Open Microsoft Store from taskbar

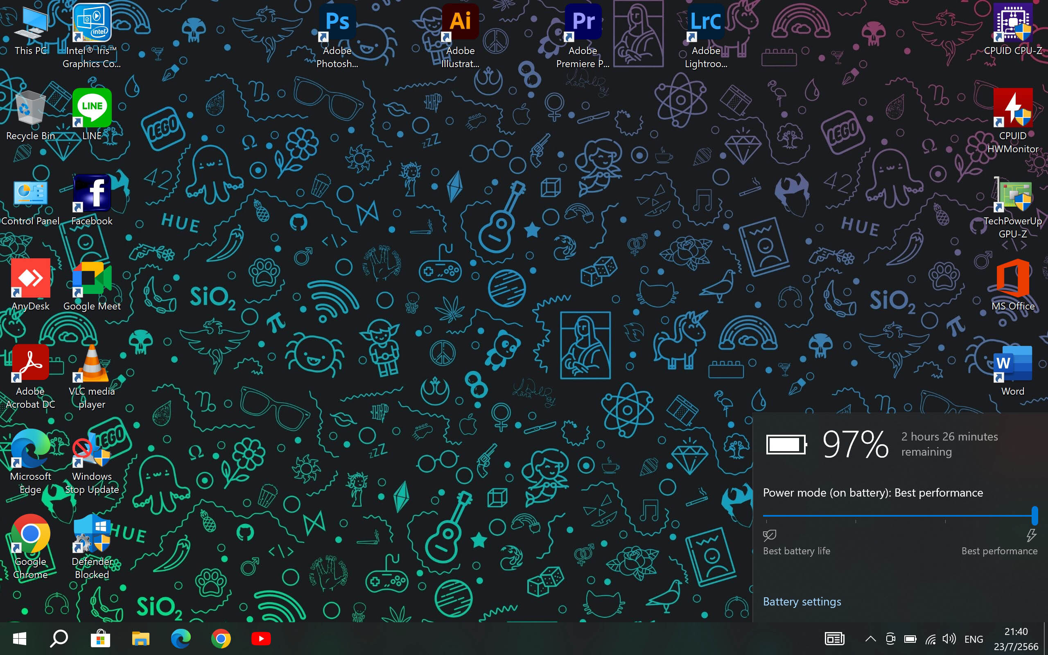coord(100,639)
